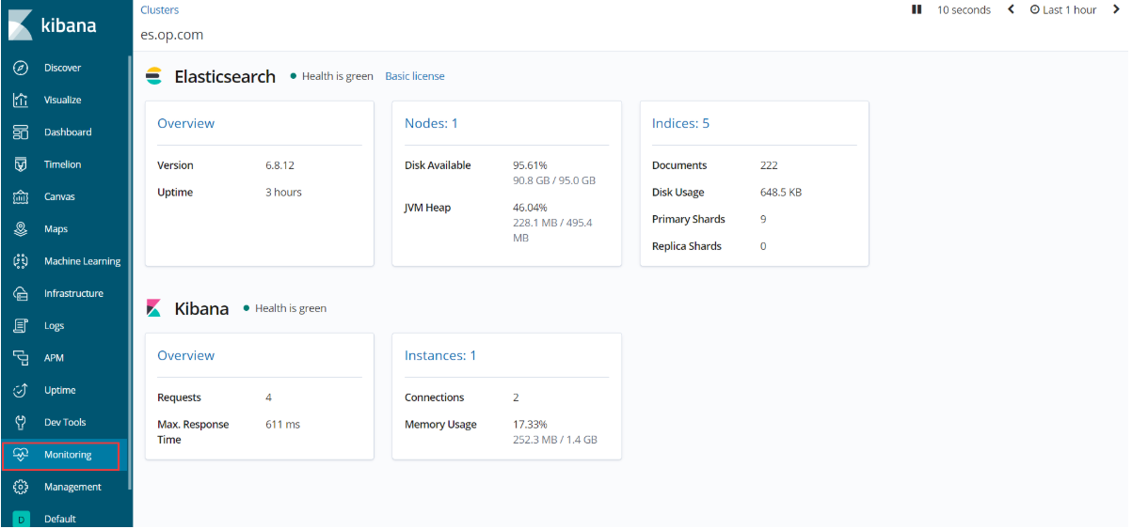Click the Memory Usage 17.33% value
The image size is (1132, 529).
tap(530, 425)
